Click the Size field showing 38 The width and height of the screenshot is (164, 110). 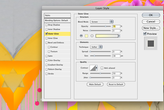pos(116,56)
